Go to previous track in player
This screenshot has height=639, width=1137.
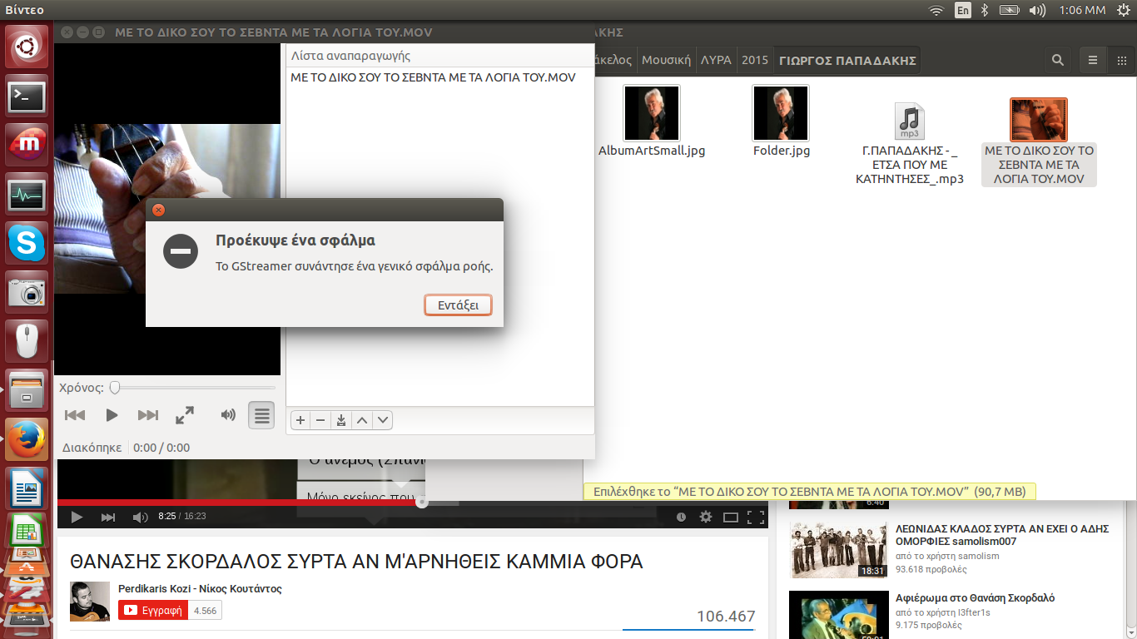coord(75,415)
